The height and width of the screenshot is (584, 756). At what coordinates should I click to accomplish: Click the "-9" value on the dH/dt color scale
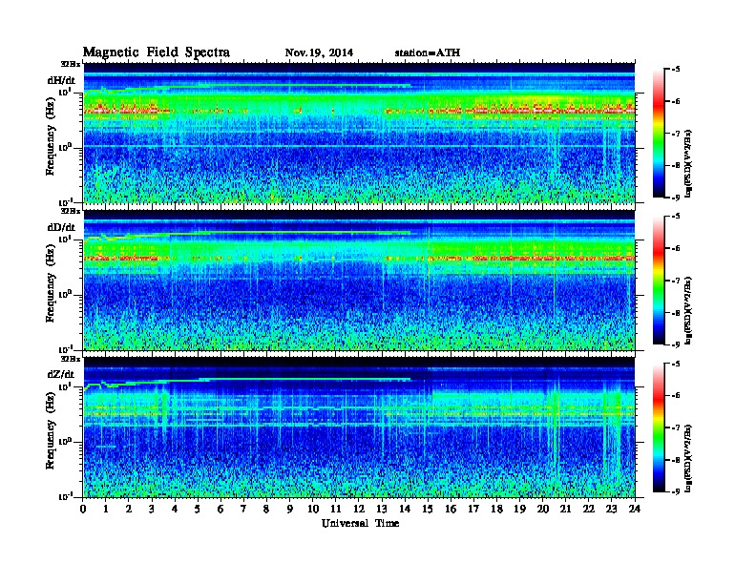click(x=676, y=198)
